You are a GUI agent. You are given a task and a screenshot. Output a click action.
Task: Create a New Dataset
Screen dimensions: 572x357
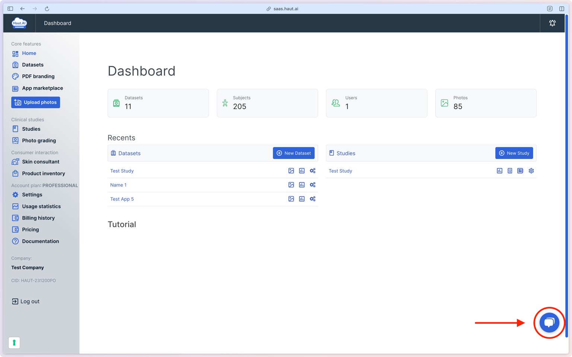tap(293, 153)
